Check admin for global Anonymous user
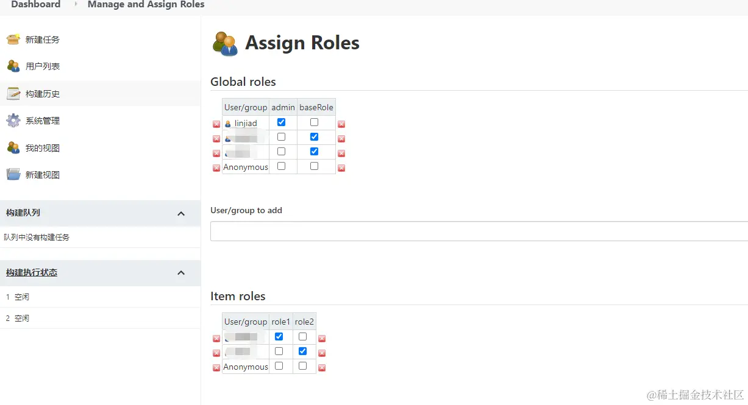The height and width of the screenshot is (405, 748). pyautogui.click(x=281, y=166)
